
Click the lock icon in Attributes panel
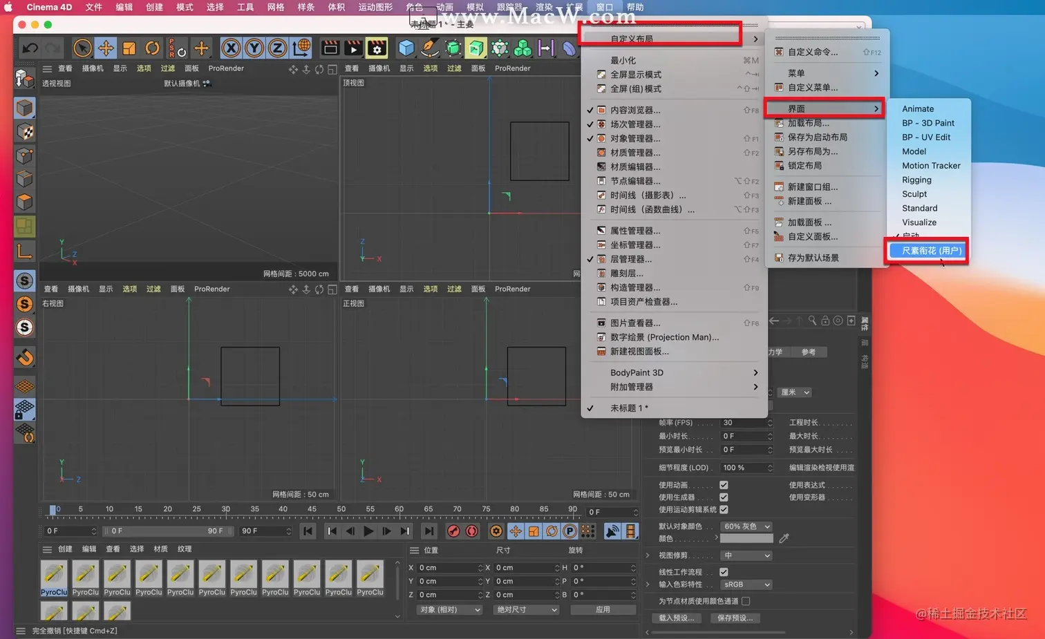[825, 321]
